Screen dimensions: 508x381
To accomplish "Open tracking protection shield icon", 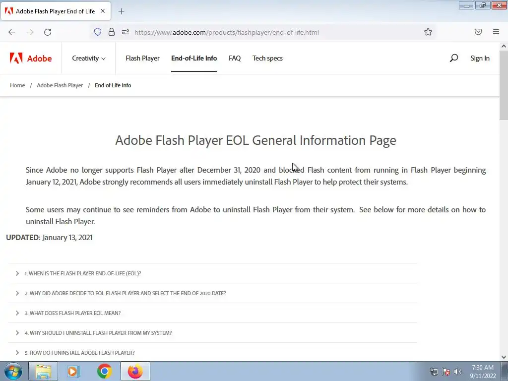I will point(98,32).
